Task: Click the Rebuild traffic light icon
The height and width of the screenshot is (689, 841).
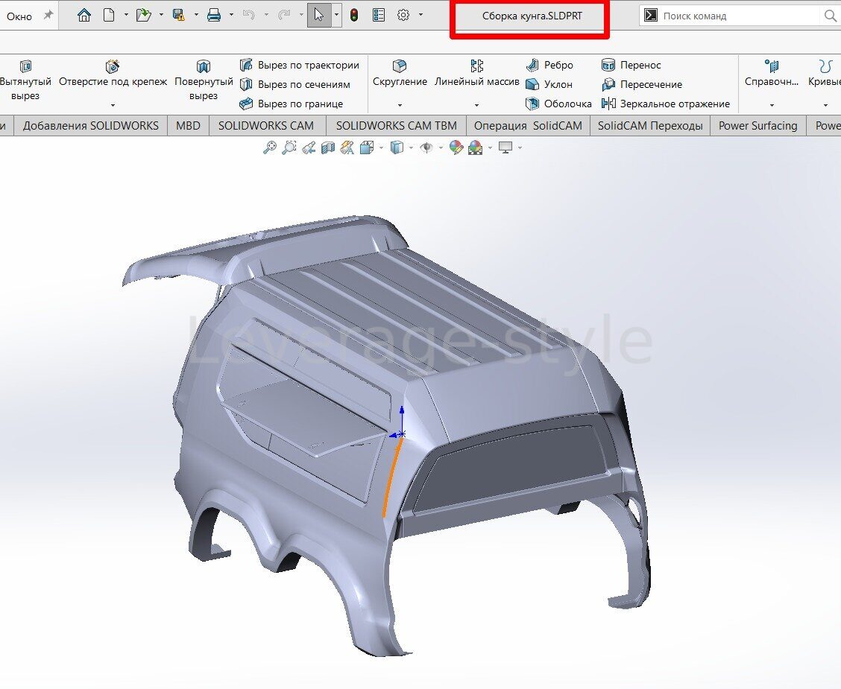Action: [354, 15]
